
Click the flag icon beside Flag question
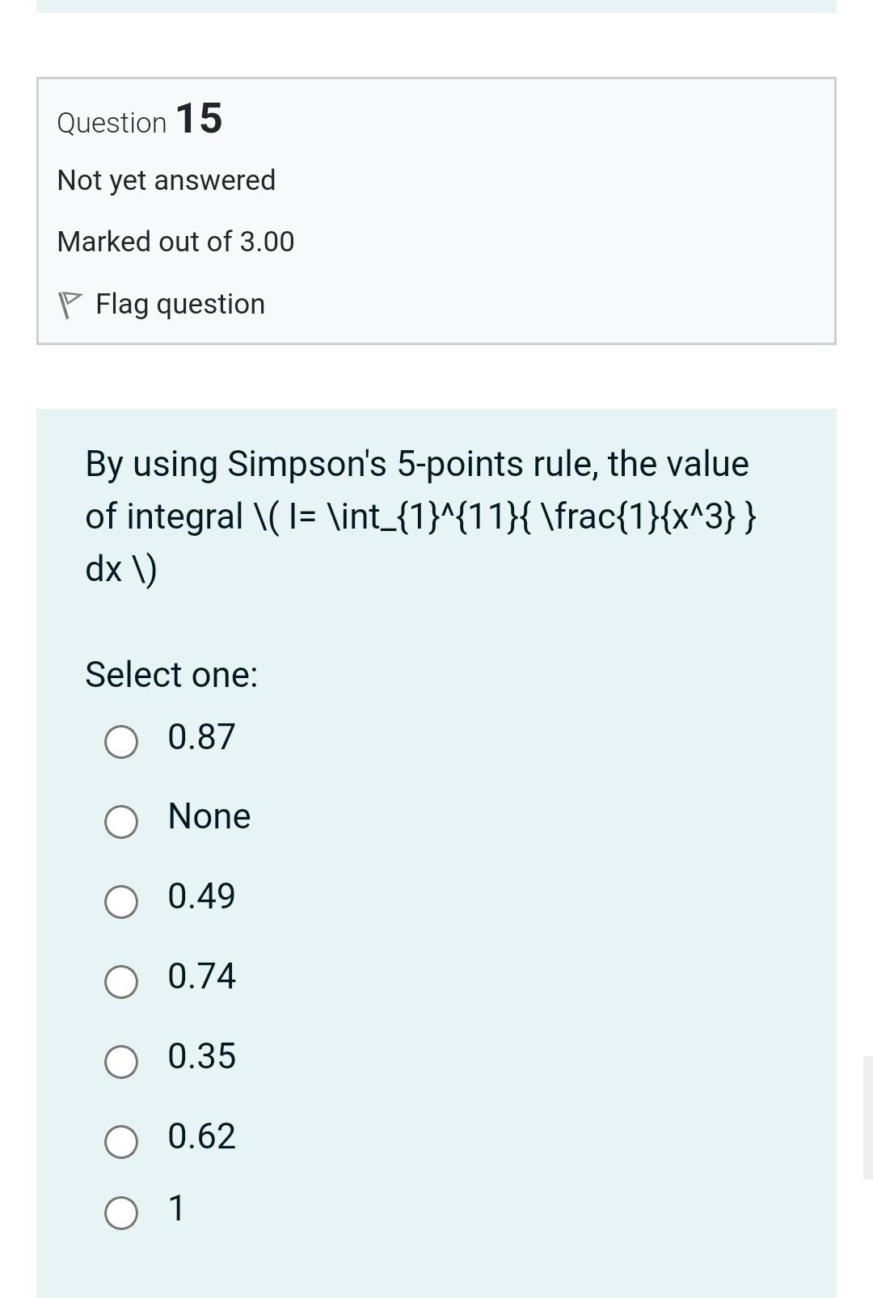click(70, 305)
